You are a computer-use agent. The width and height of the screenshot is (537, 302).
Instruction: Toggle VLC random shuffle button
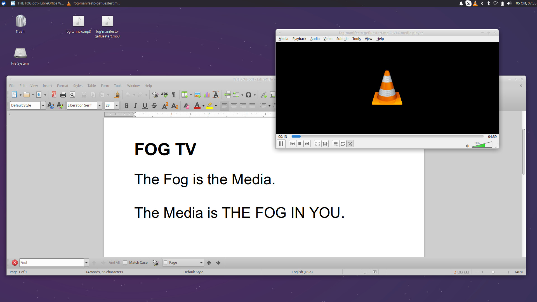click(x=350, y=144)
